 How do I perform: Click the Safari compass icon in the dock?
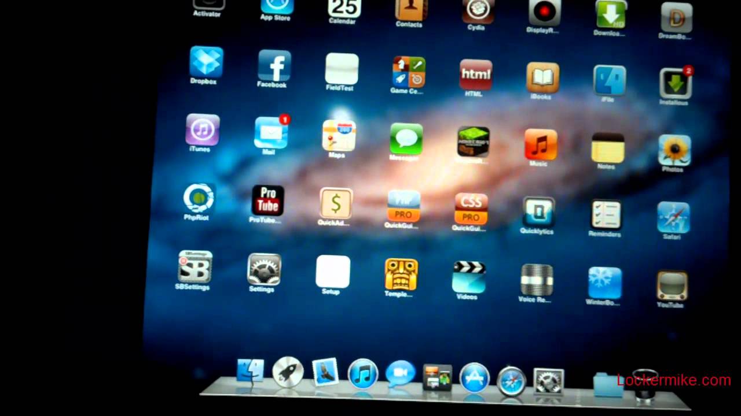point(511,381)
